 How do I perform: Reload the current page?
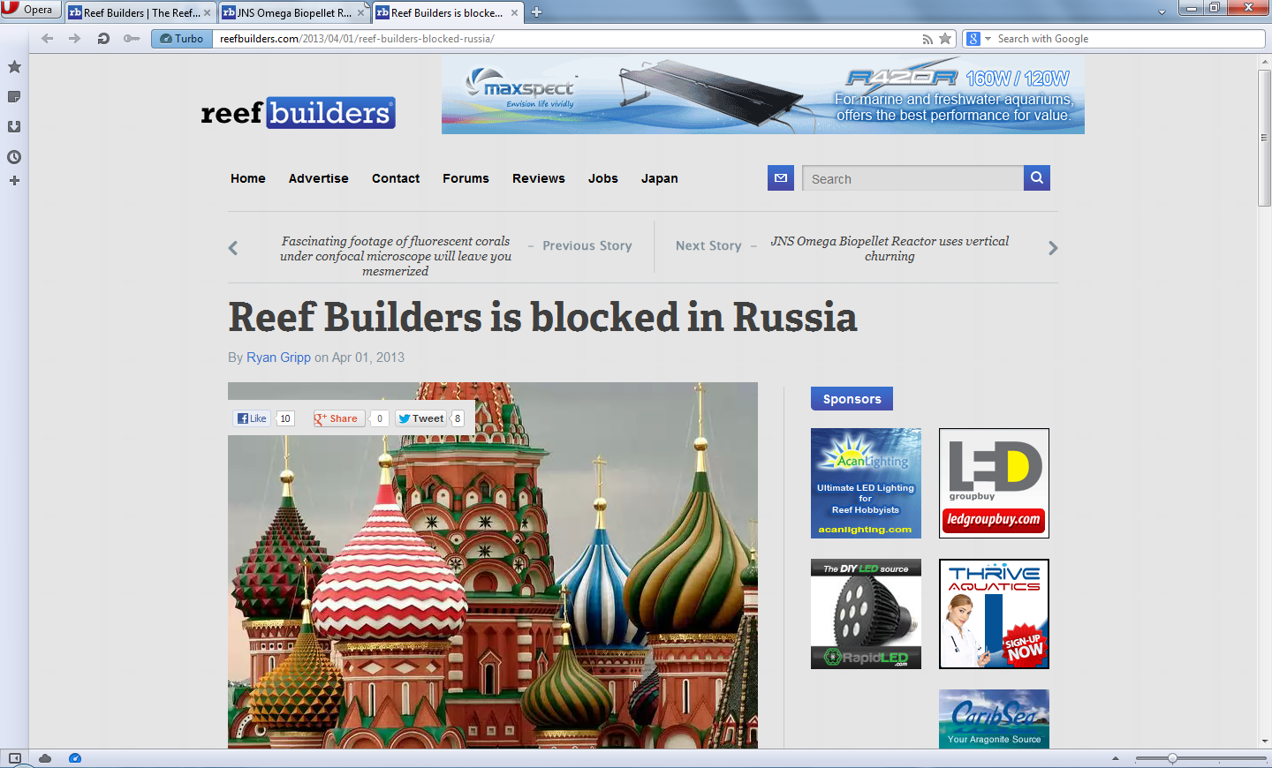(x=103, y=38)
